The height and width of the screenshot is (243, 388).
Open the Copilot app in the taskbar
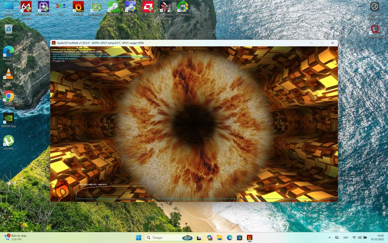click(210, 238)
